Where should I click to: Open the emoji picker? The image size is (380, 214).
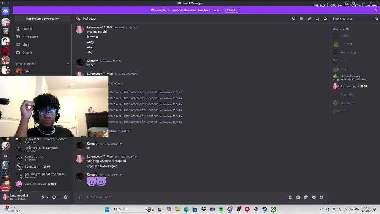click(x=314, y=197)
